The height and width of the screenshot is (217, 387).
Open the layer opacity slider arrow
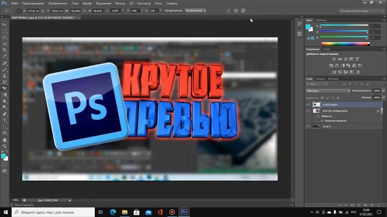(383, 91)
